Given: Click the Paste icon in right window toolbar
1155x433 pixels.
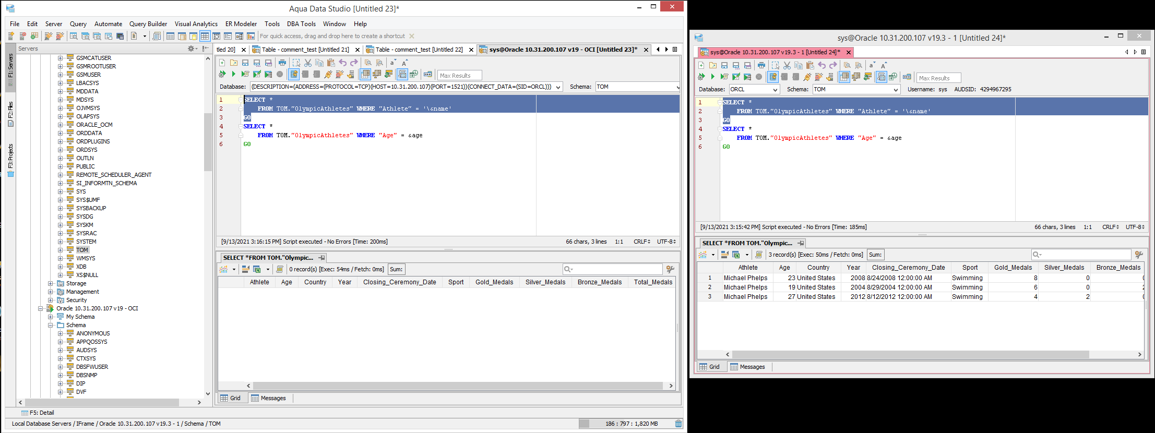Looking at the screenshot, I should point(810,65).
